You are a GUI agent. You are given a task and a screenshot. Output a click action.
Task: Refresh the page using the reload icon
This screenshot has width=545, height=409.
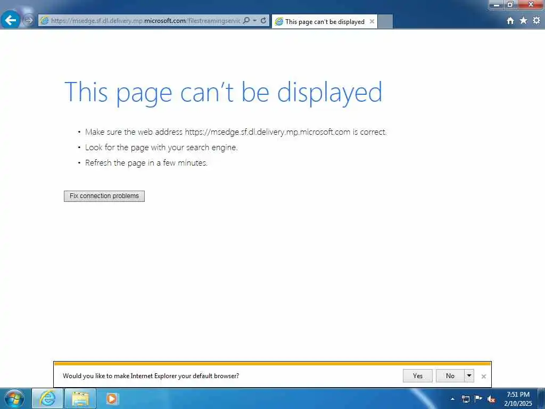pos(263,21)
